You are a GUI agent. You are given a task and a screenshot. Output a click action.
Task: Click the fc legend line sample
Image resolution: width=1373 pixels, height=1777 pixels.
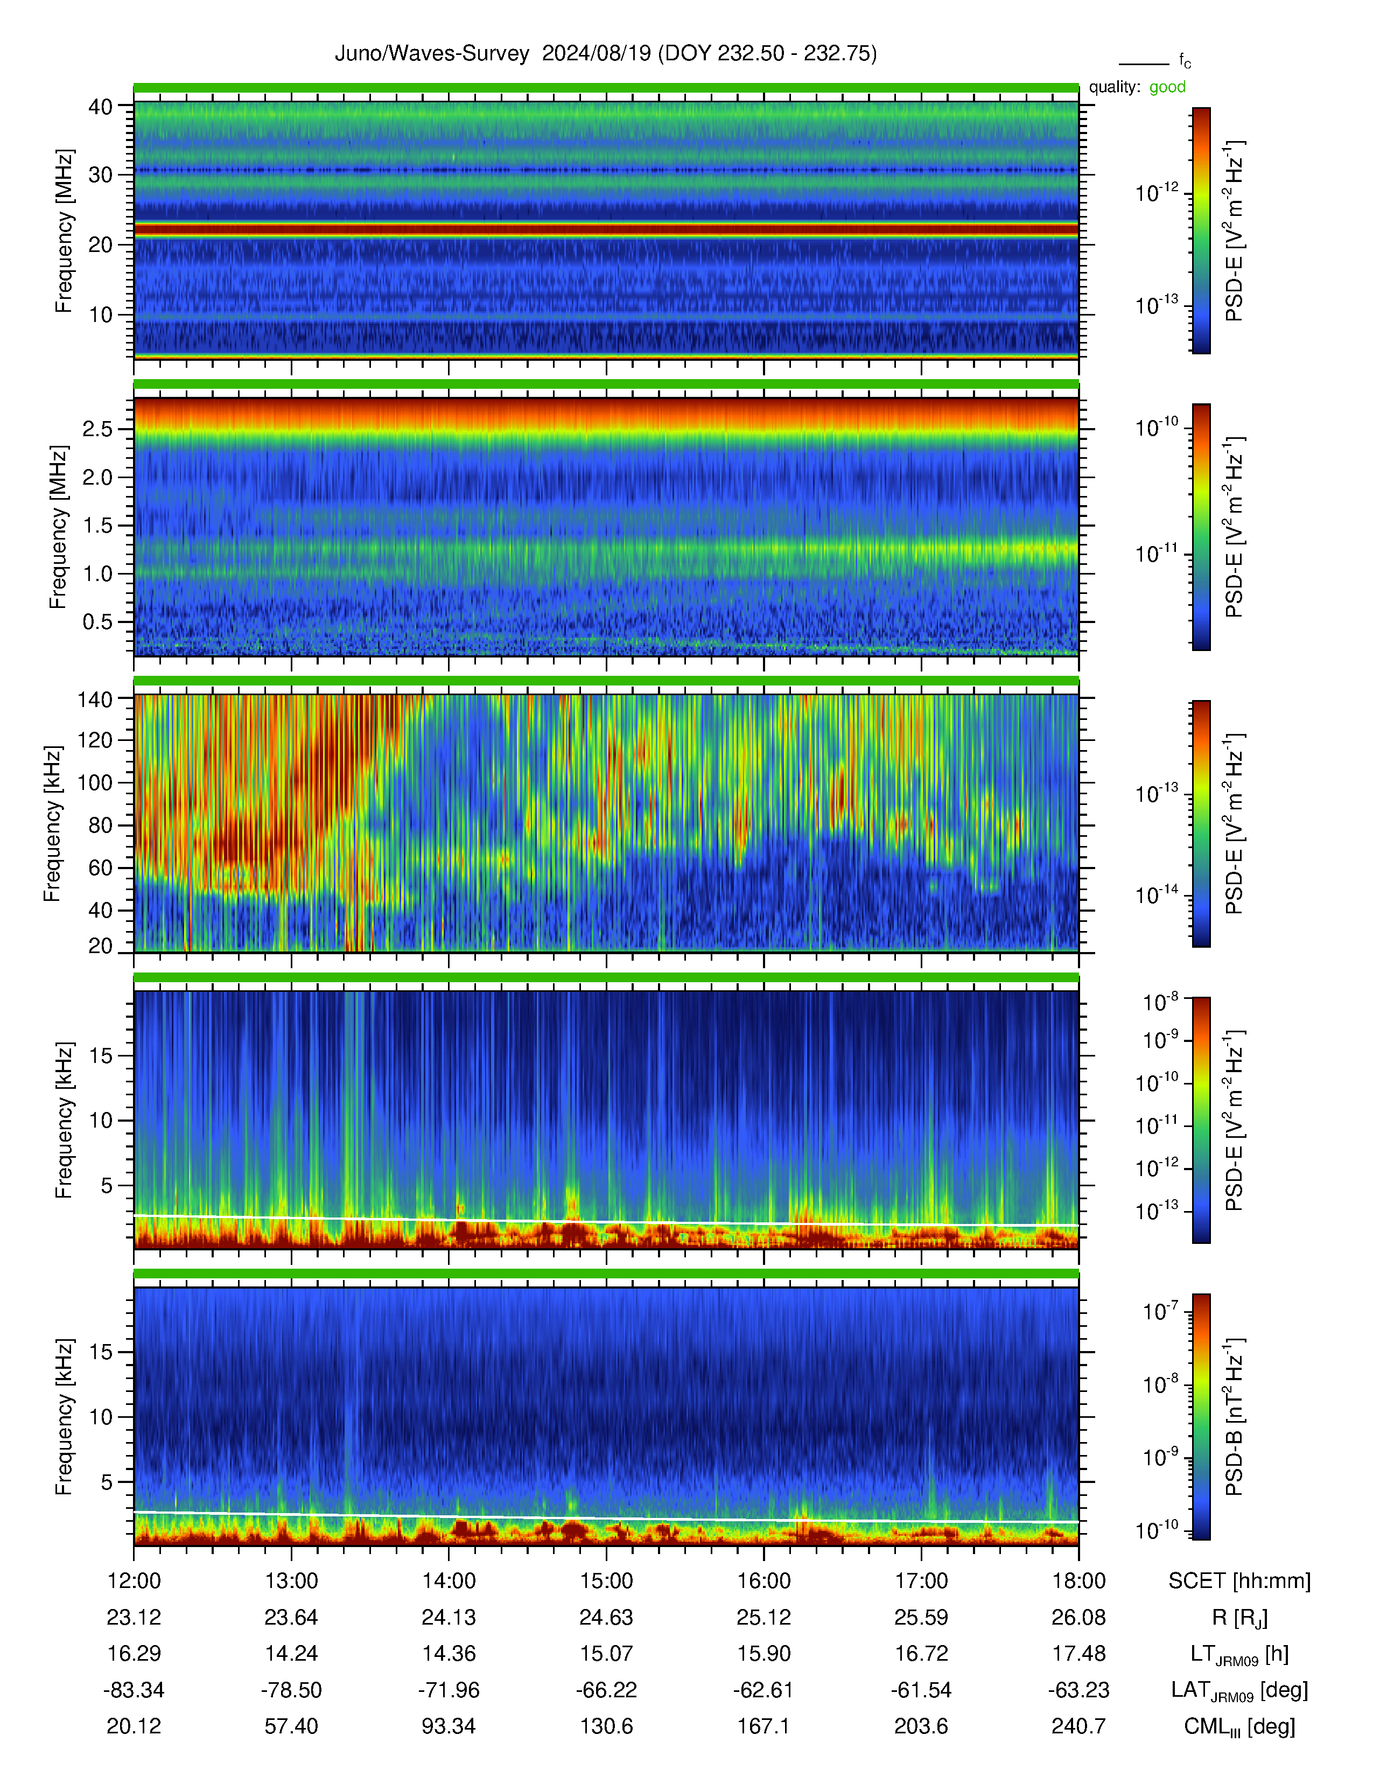click(x=1143, y=64)
